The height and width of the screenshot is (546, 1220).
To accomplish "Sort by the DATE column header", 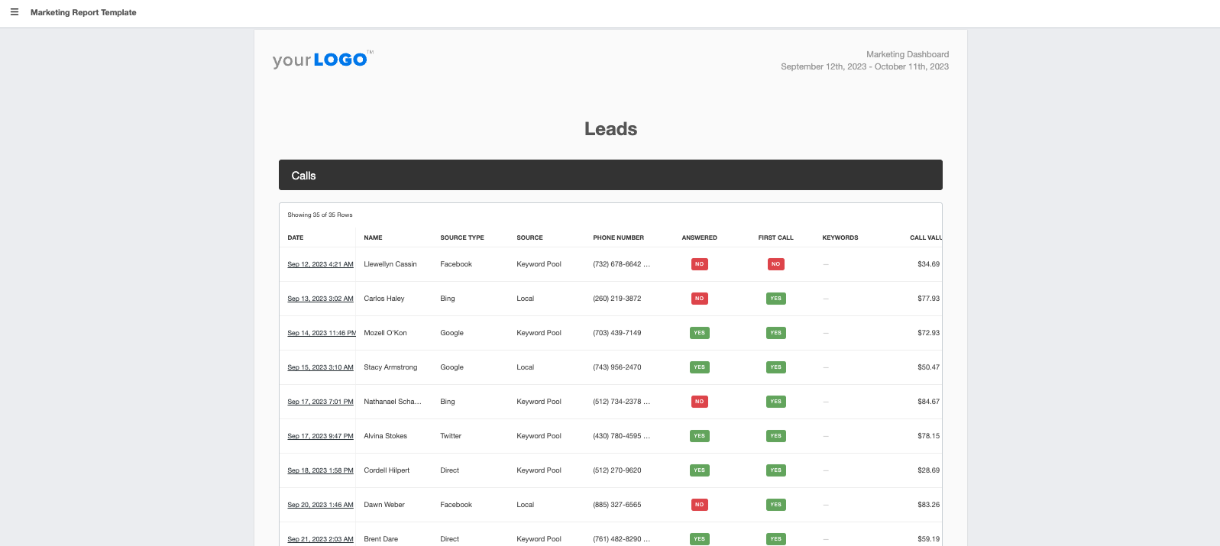I will point(296,237).
